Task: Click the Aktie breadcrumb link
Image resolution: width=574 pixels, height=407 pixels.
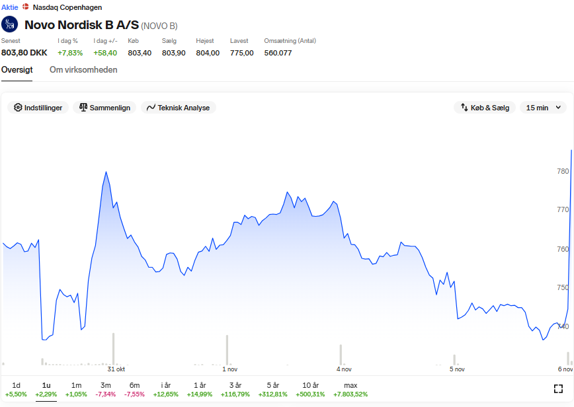Action: (9, 7)
